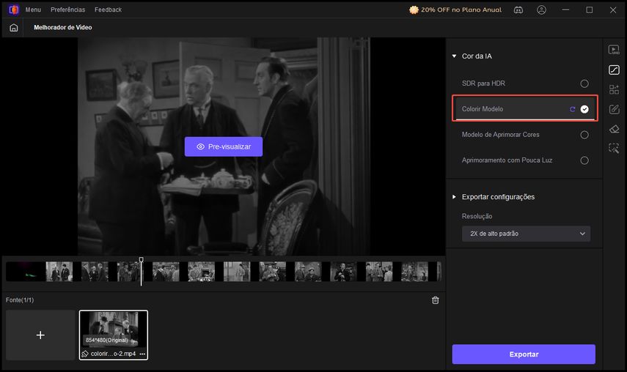Open the brush edit panel icon

[614, 109]
